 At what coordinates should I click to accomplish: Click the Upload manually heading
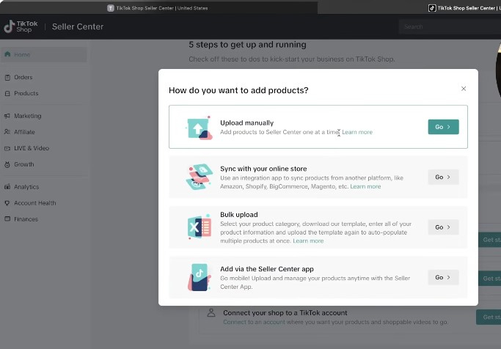click(x=246, y=122)
